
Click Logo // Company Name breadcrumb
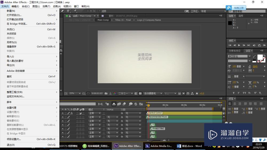pos(149,20)
